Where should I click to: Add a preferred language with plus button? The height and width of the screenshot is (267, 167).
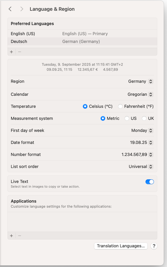[12, 52]
